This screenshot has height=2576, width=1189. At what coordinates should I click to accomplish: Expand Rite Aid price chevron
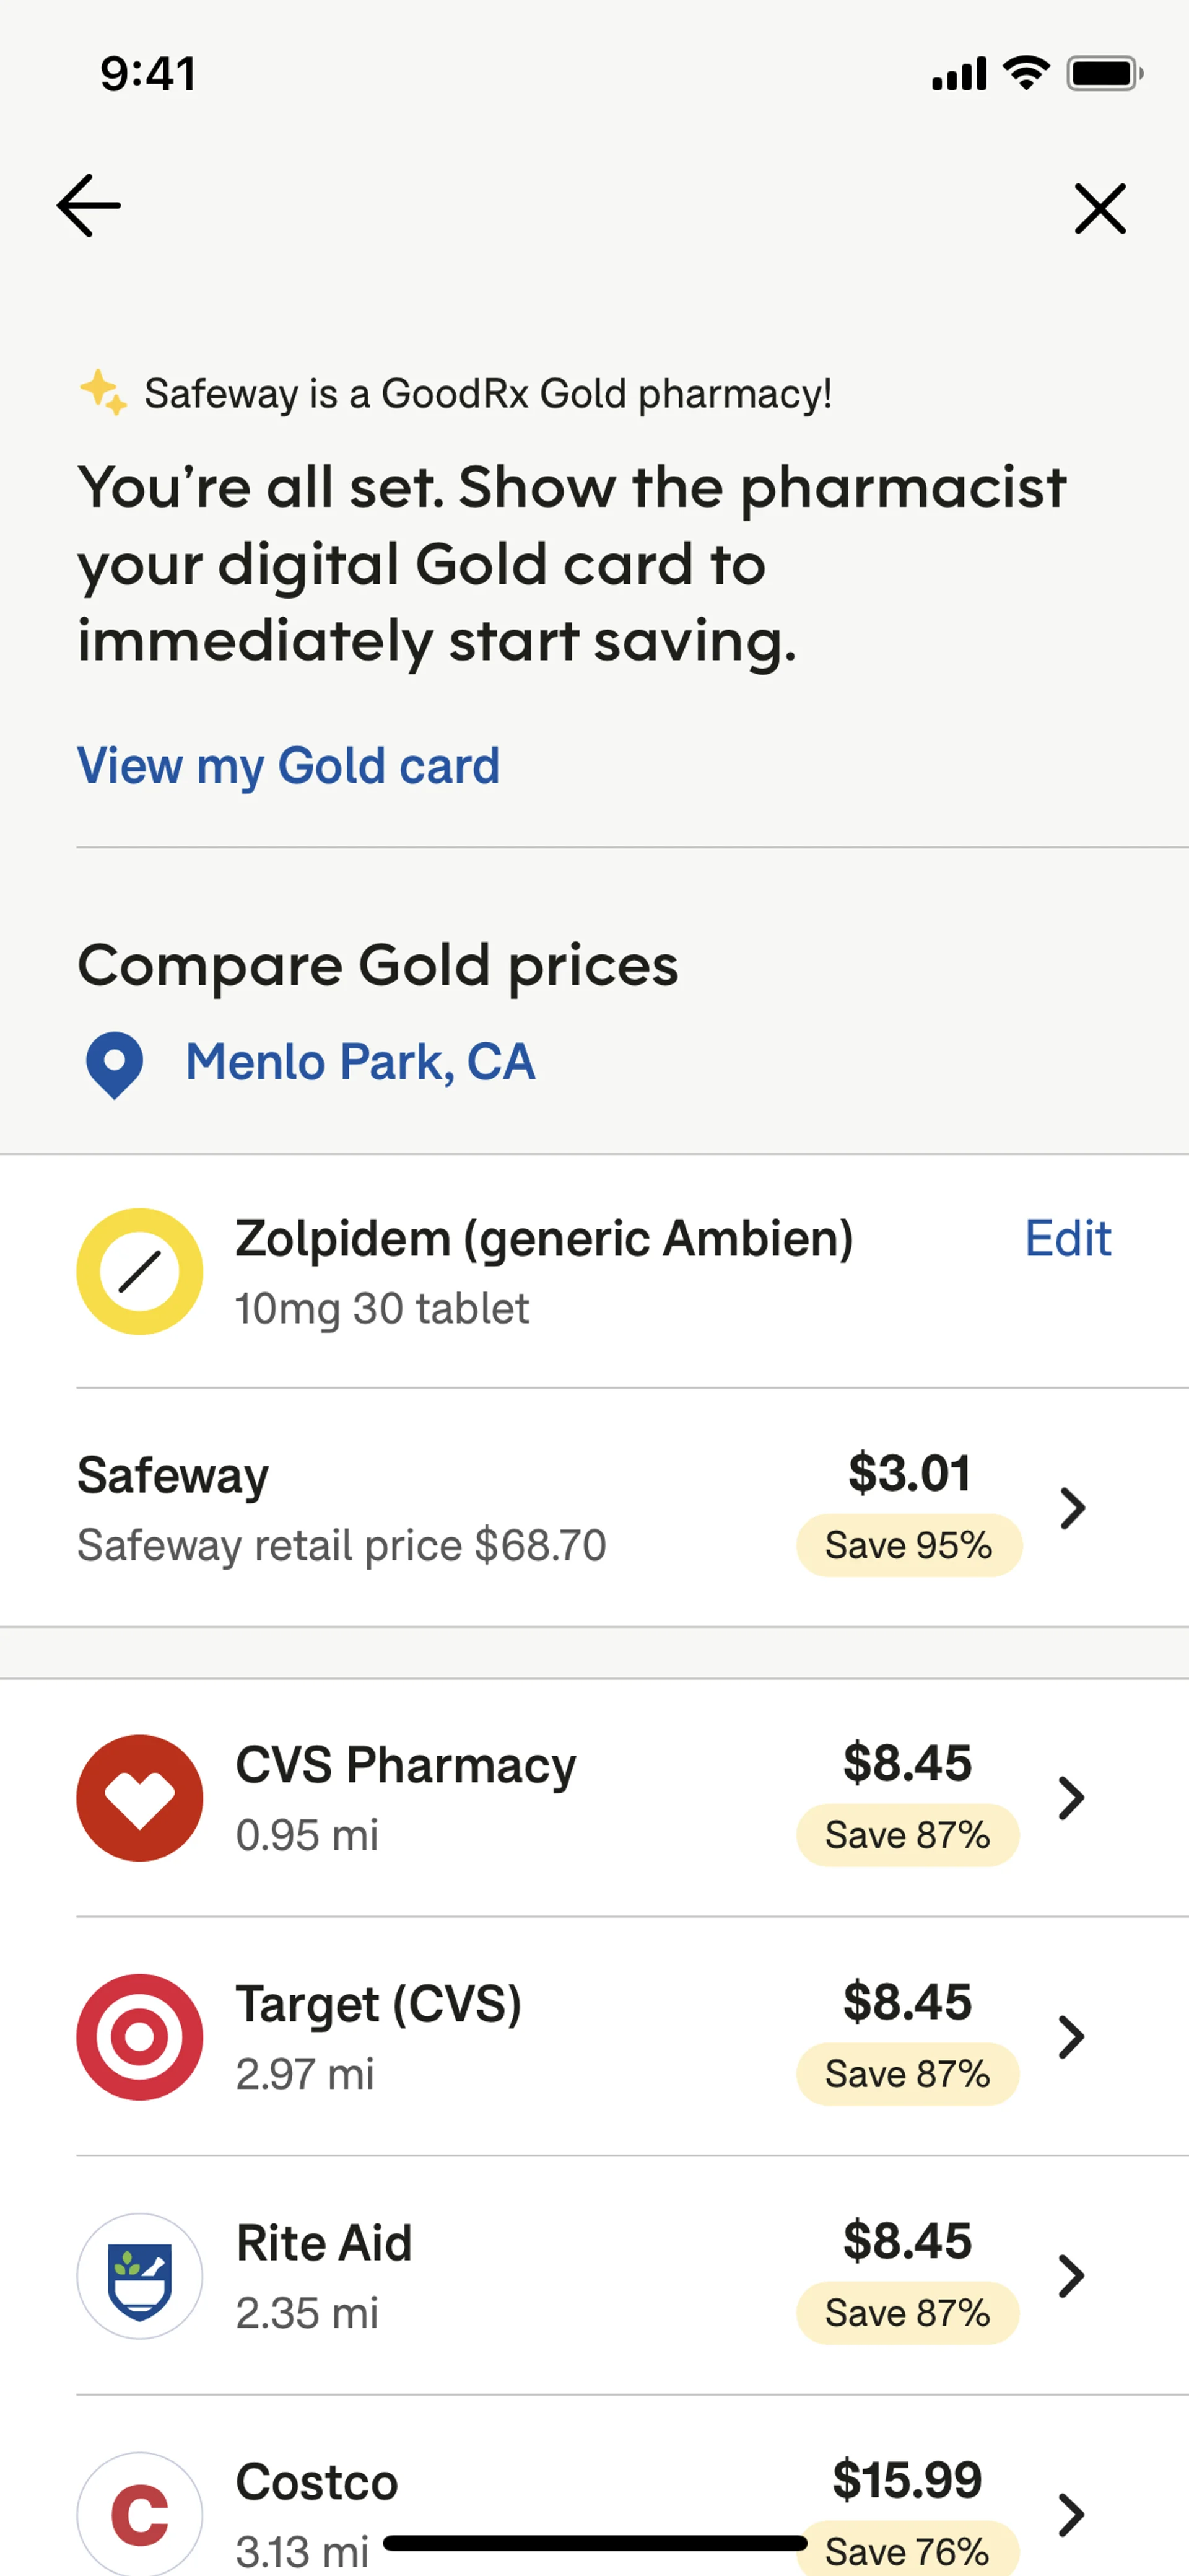[x=1071, y=2275]
